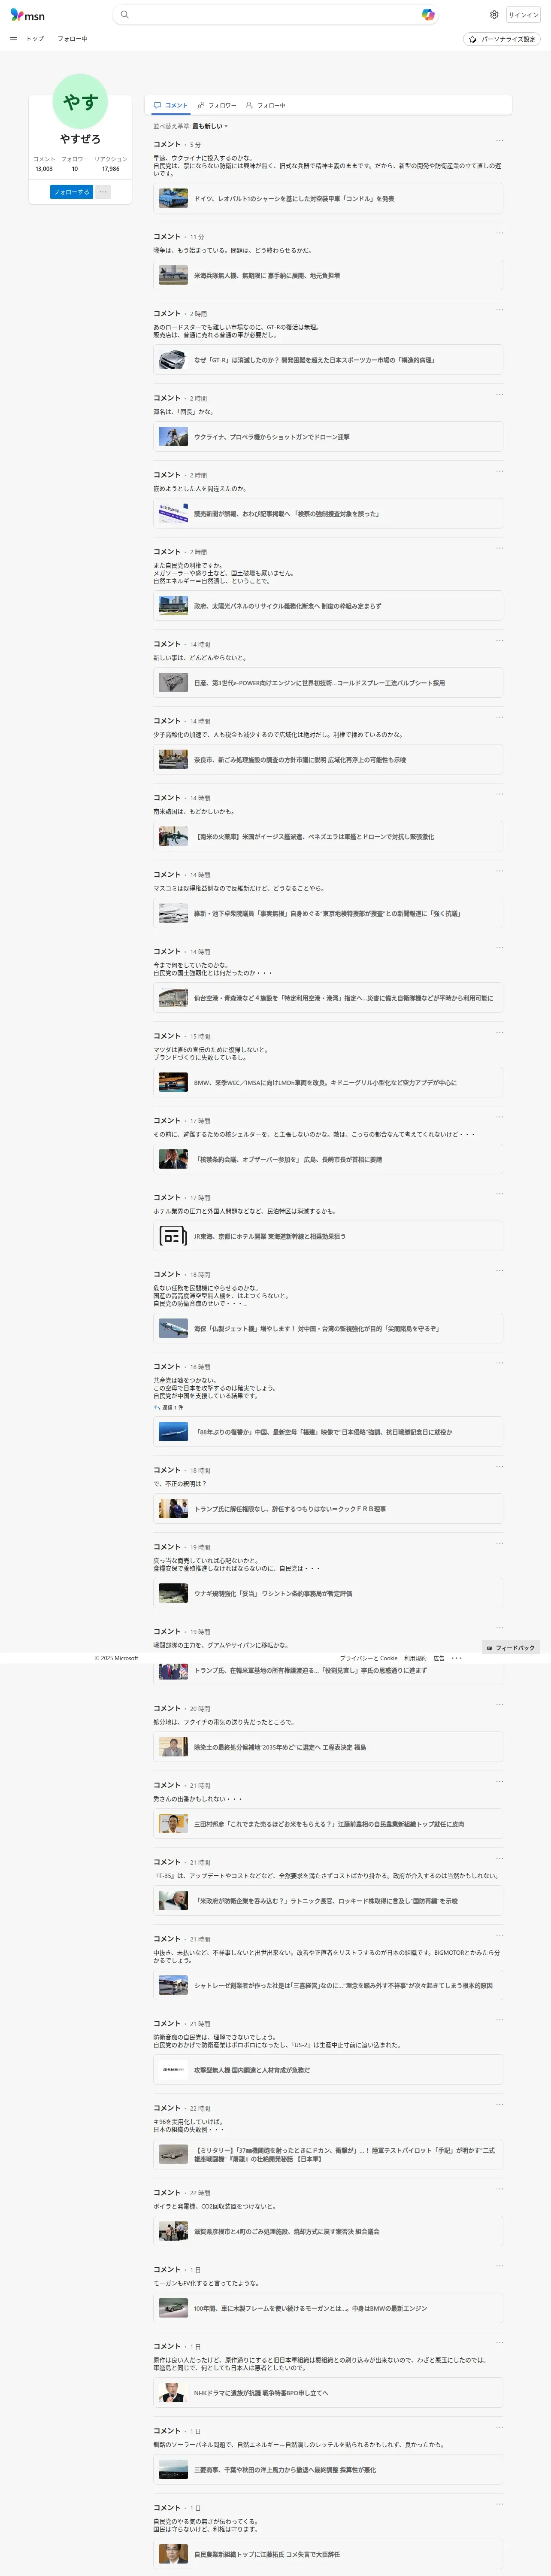Open フォロー中 in the top navigation bar
Screen dimensions: 551x2576
pyautogui.click(x=72, y=39)
